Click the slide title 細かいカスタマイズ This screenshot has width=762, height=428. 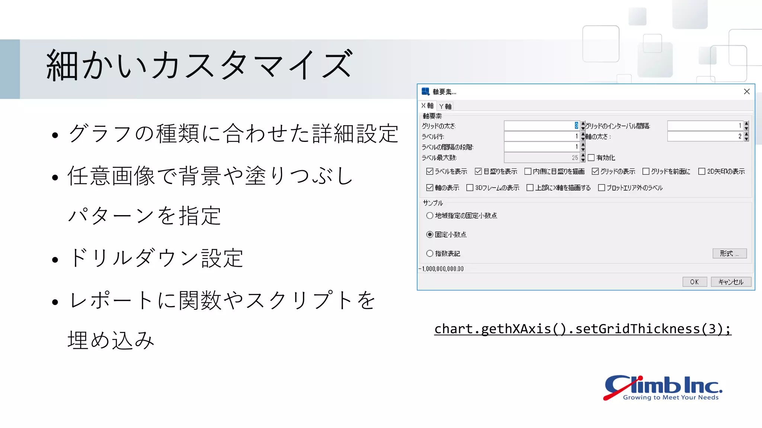(x=200, y=65)
